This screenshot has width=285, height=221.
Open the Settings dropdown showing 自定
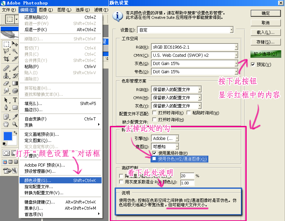pos(185,30)
